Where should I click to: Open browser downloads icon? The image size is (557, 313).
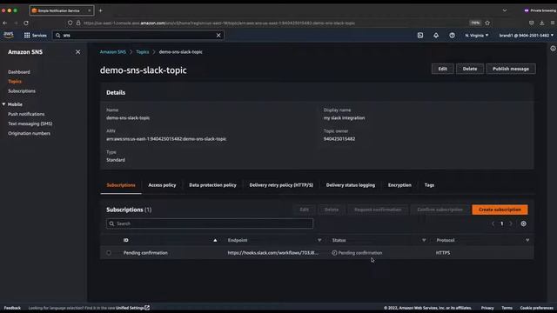(541, 23)
